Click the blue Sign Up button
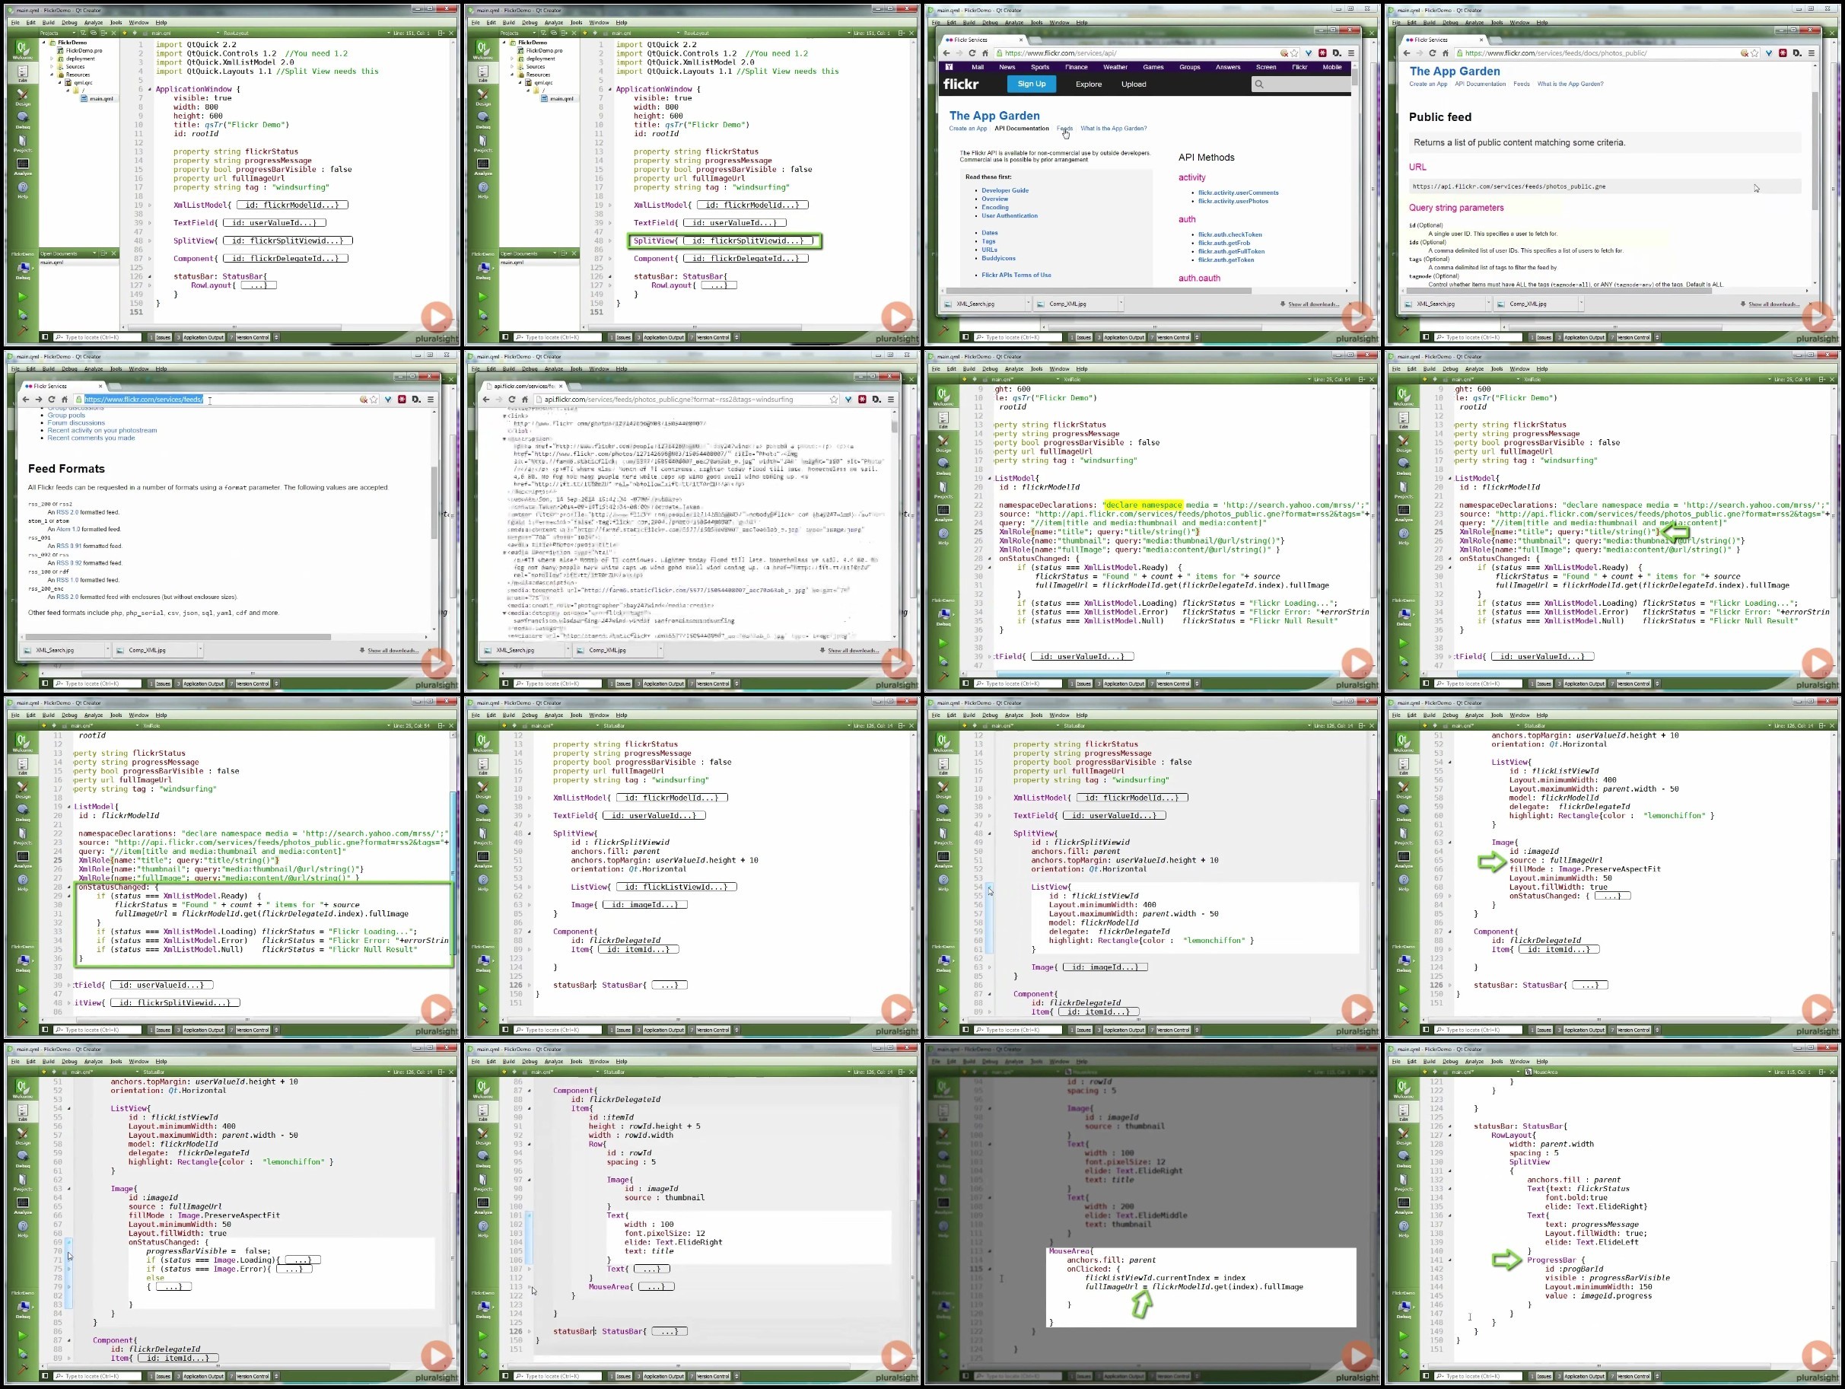This screenshot has width=1845, height=1389. (1031, 84)
